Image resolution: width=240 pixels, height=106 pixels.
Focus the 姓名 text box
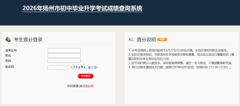(64, 55)
